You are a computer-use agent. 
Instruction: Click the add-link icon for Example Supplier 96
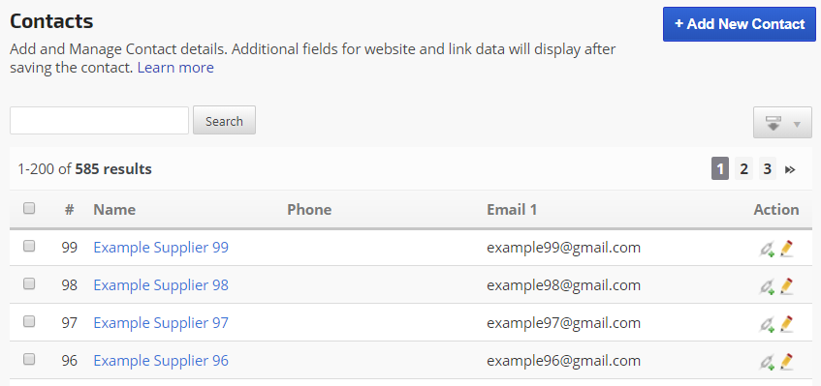(767, 363)
